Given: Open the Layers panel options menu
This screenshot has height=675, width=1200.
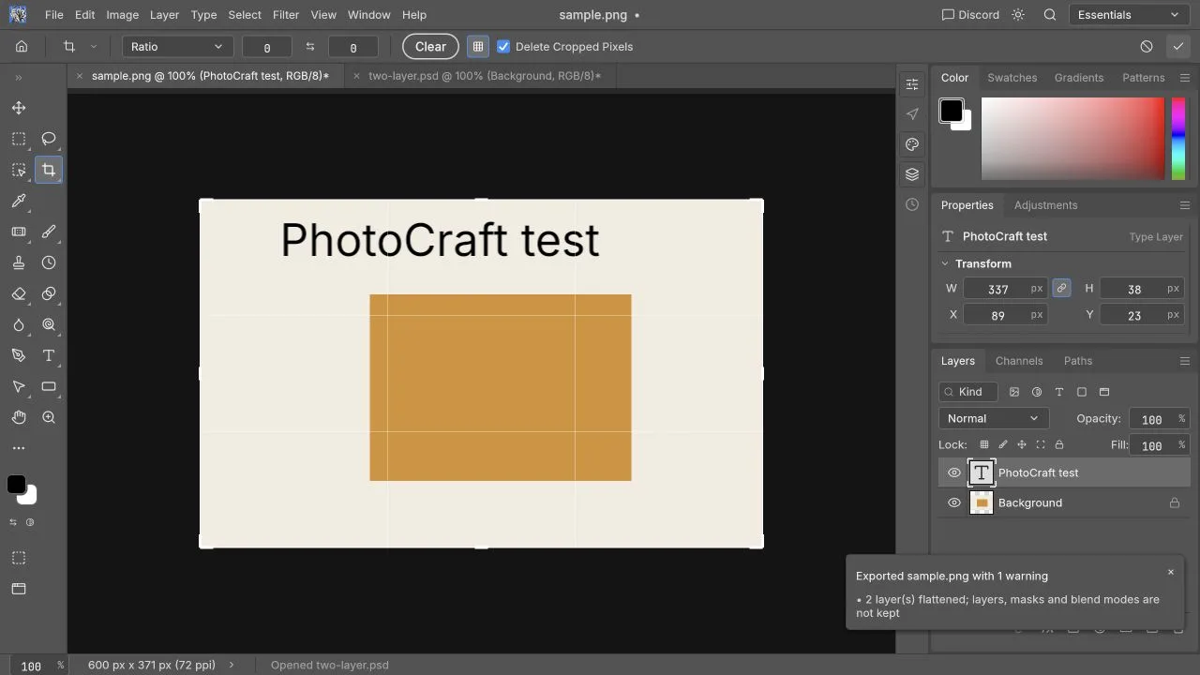Looking at the screenshot, I should pos(1185,361).
